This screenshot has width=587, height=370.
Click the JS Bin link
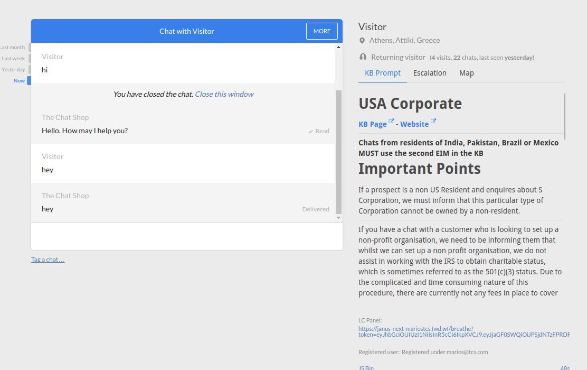[366, 368]
